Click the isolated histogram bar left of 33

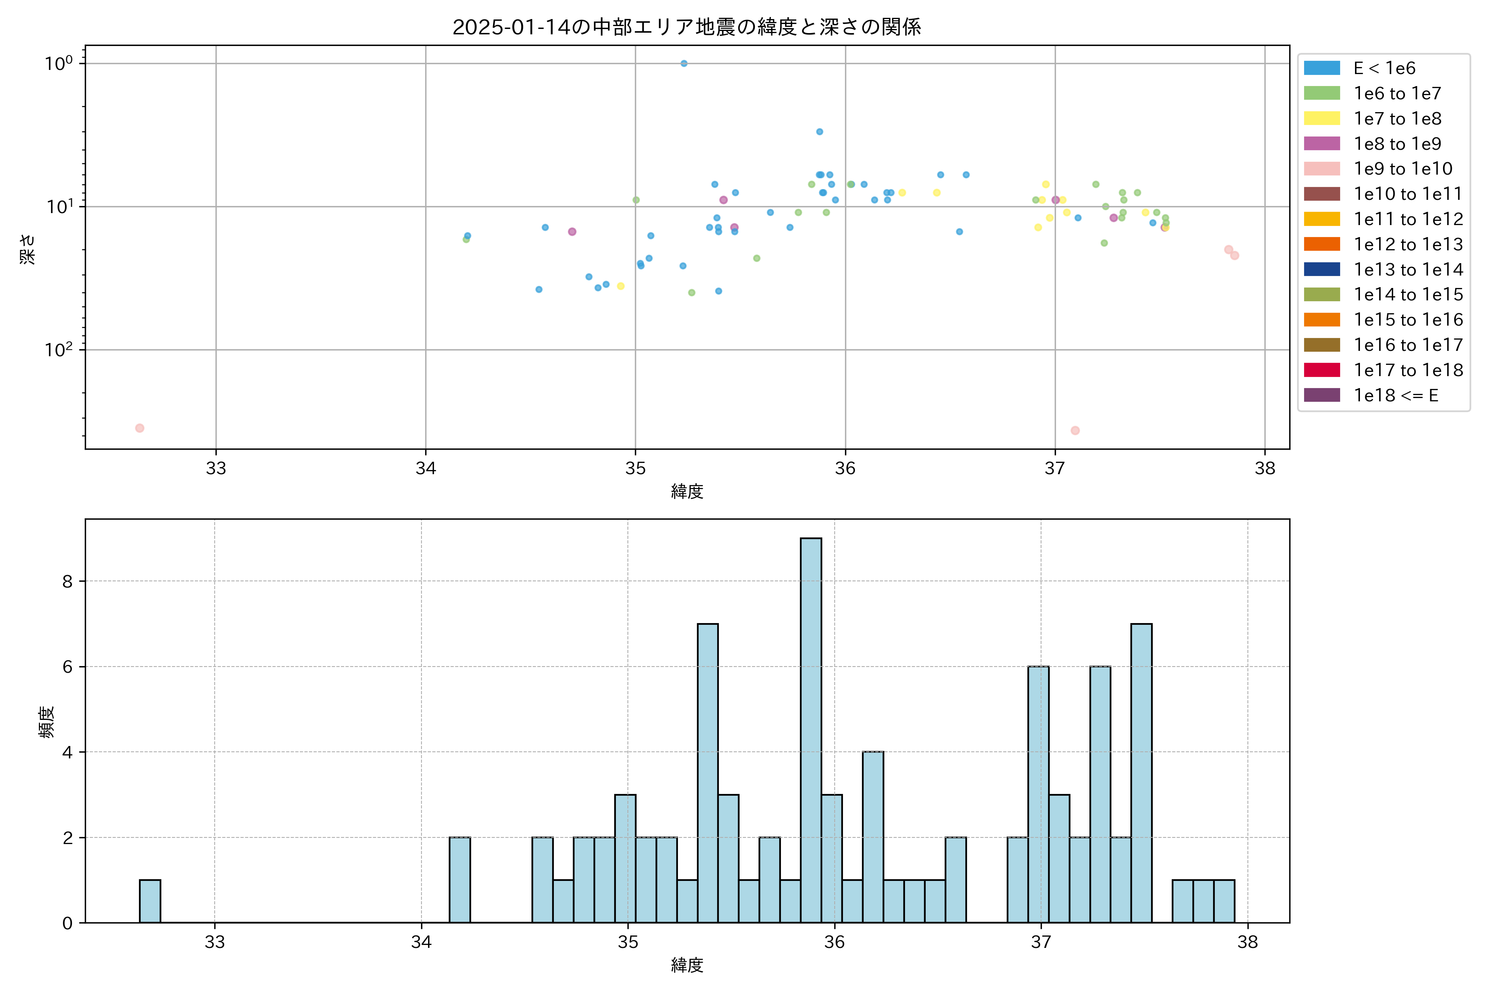150,901
